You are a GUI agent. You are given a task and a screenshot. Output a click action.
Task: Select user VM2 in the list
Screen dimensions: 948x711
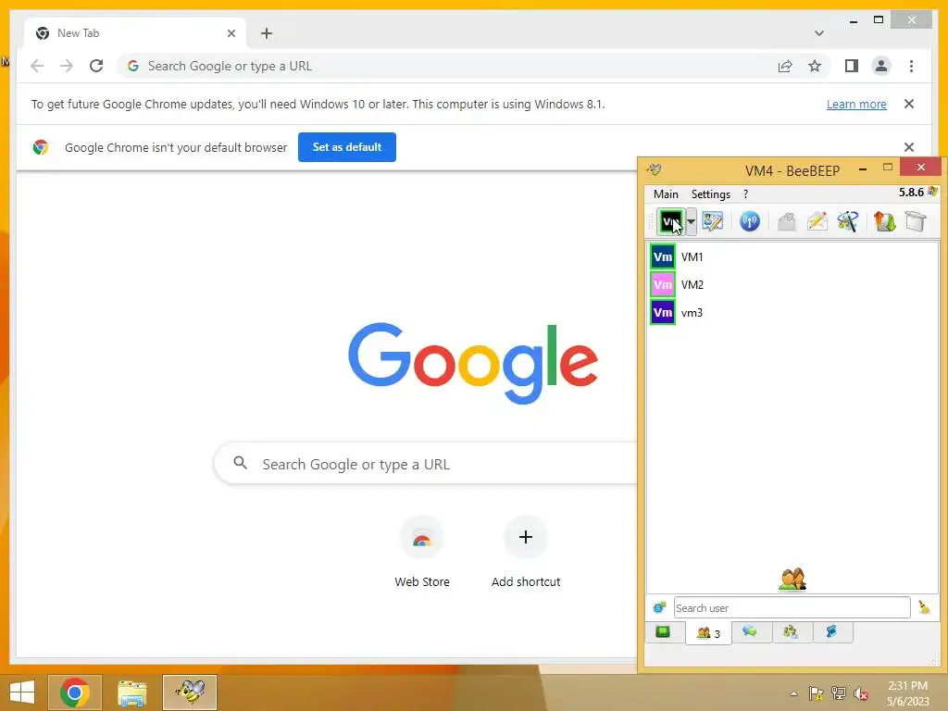792,285
